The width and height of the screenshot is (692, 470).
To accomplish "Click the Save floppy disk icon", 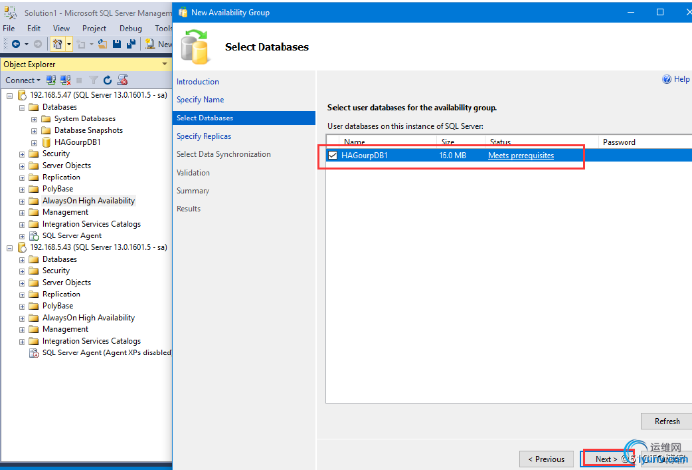I will pos(117,44).
